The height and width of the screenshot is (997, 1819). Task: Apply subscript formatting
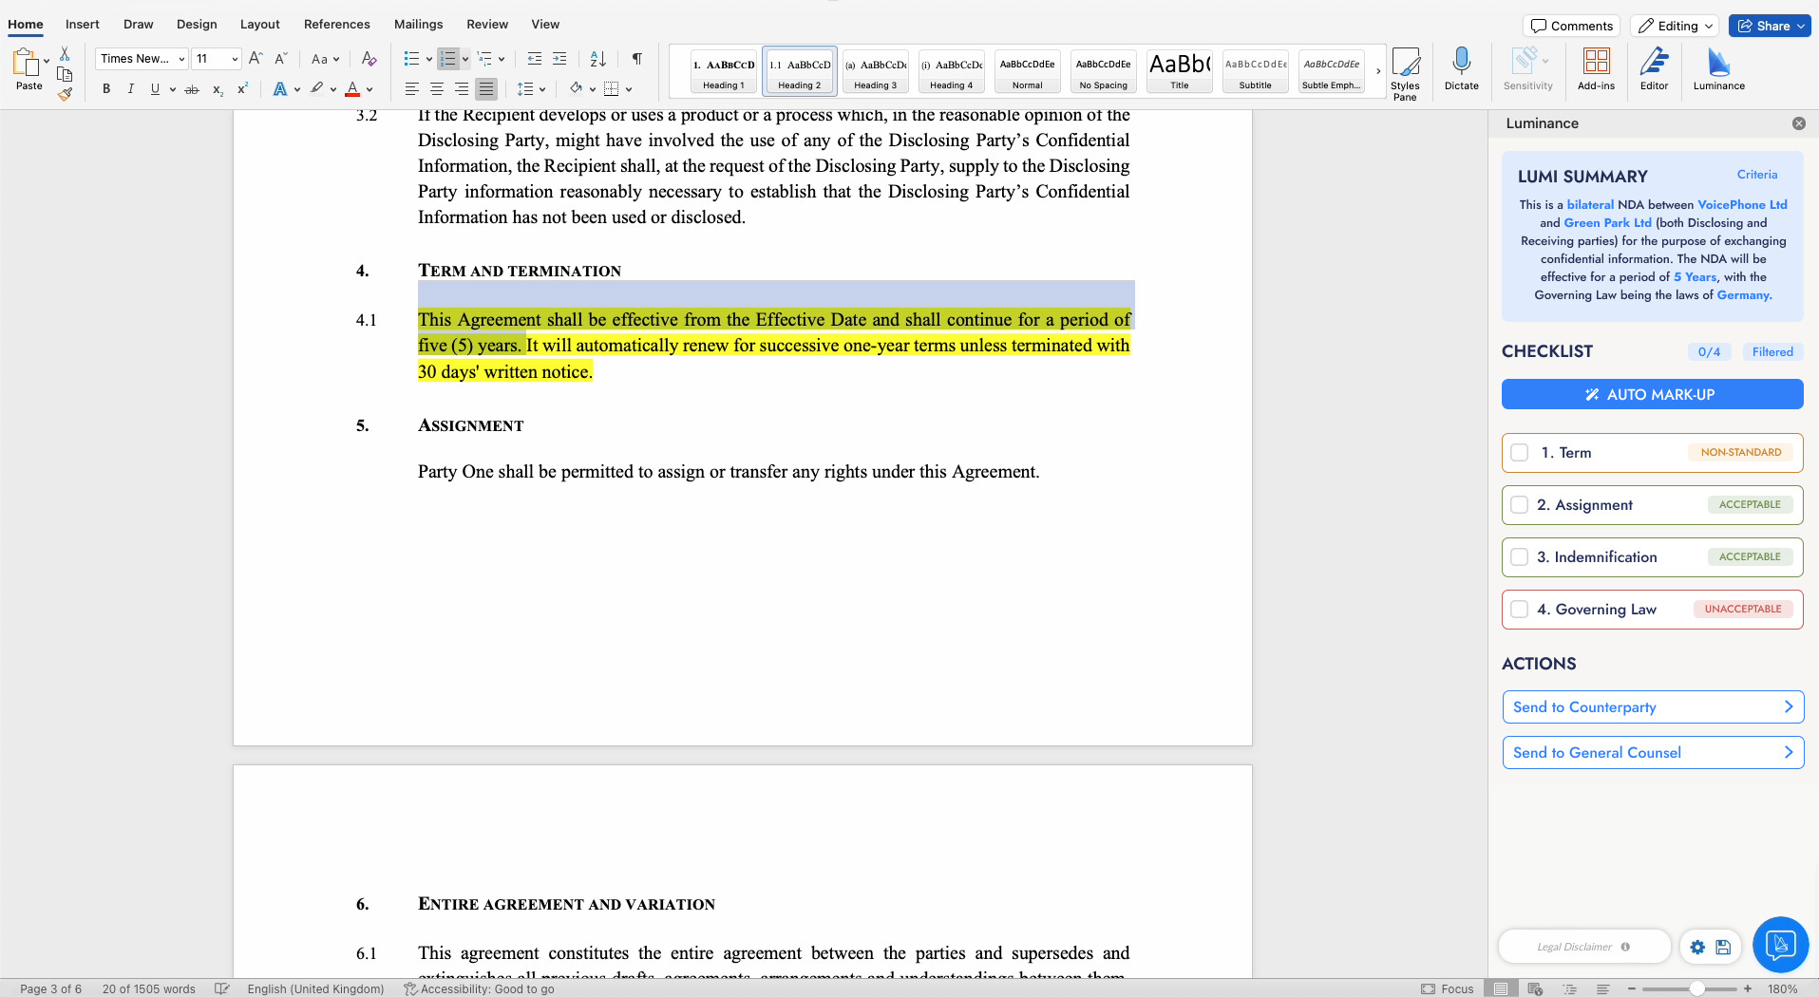pos(218,89)
